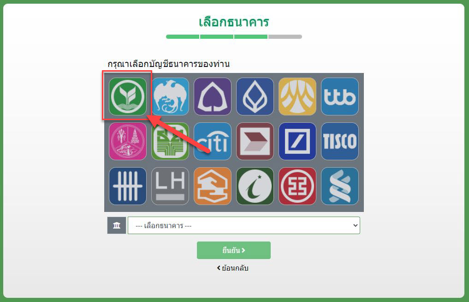Pick the Bangkok Bank blue lotus icon
This screenshot has height=302, width=469.
tap(255, 97)
